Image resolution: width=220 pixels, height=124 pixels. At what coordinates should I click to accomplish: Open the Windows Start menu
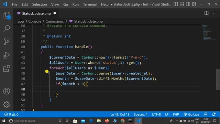[x=4, y=121]
